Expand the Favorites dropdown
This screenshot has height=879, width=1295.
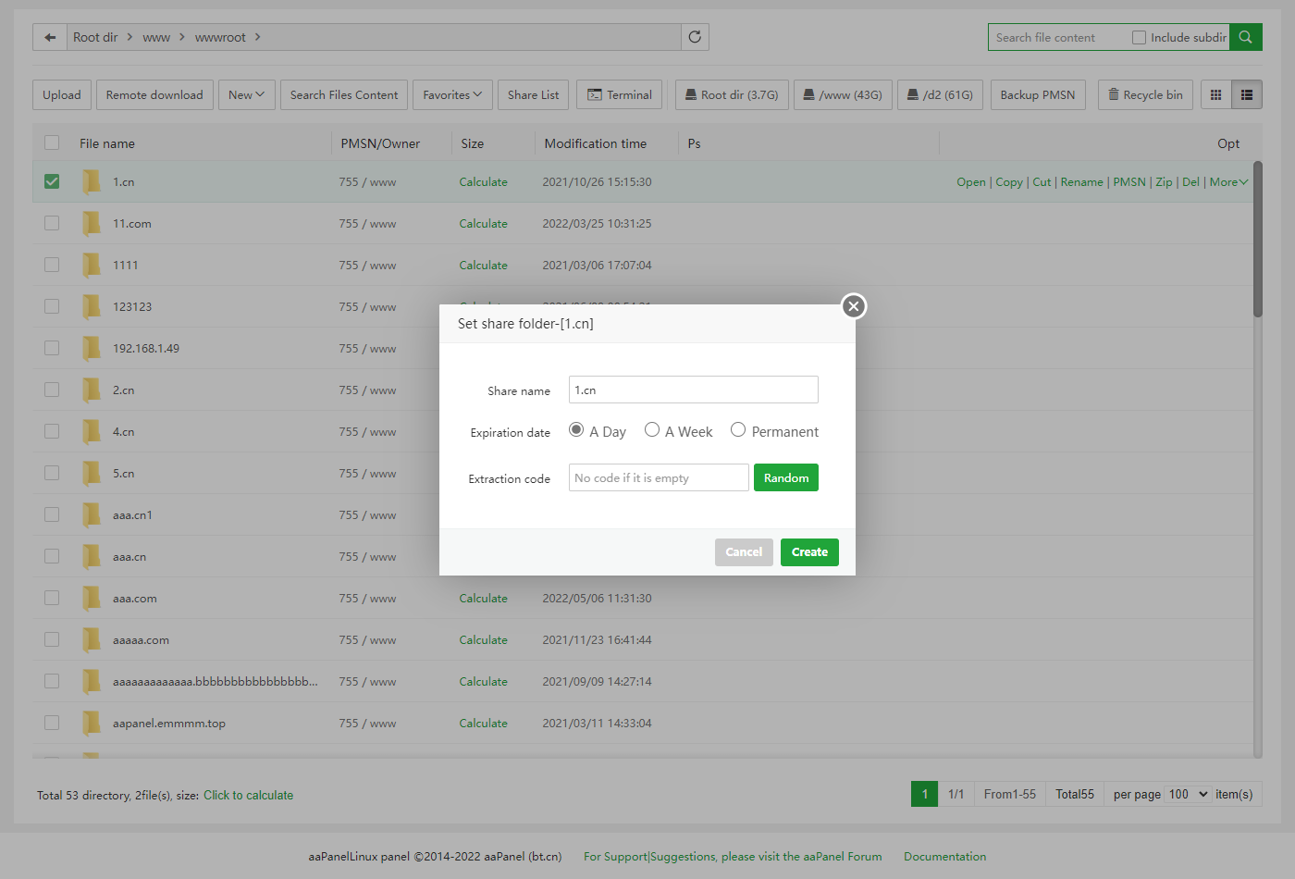(452, 94)
